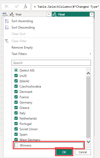100x158 pixels.
Task: Click the Sort Descending Z-A icon
Action: [x=7, y=27]
